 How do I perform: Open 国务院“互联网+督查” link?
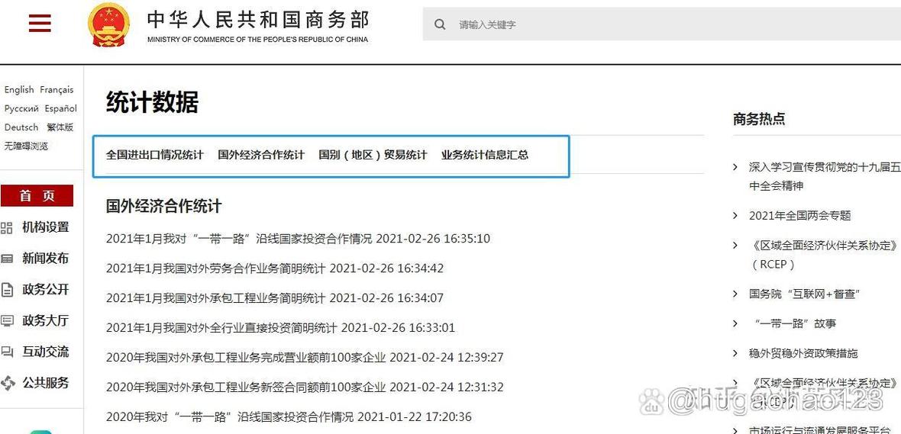[805, 294]
